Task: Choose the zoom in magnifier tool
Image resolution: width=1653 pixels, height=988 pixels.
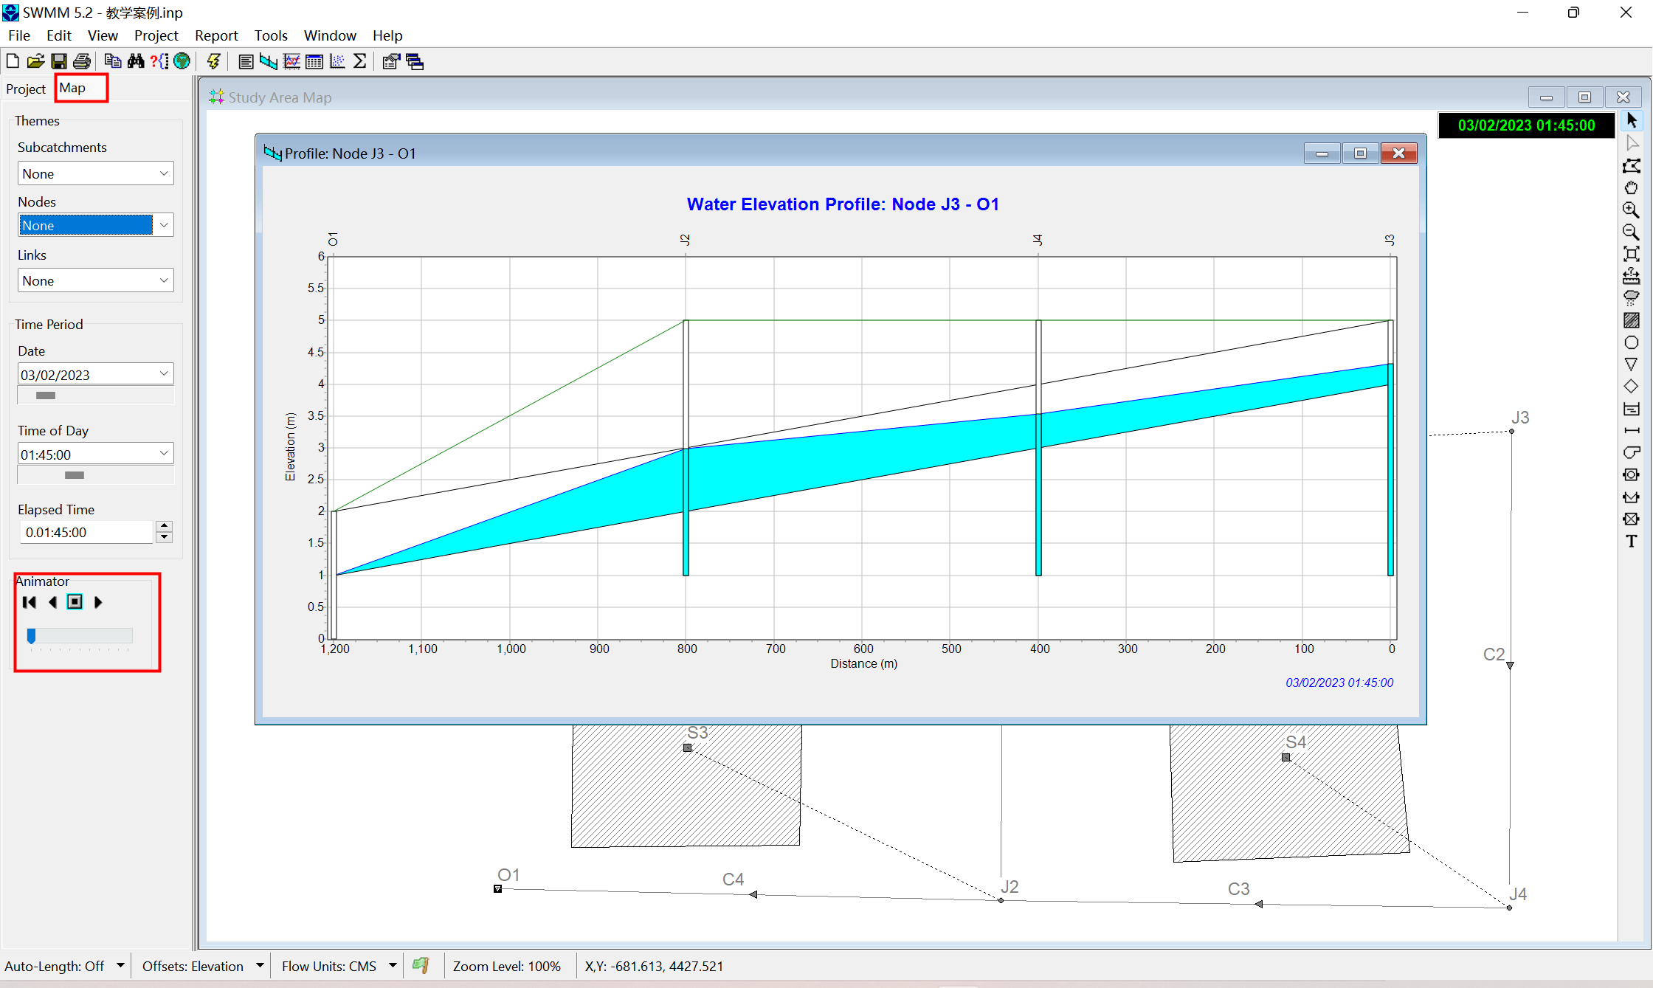Action: click(1632, 210)
